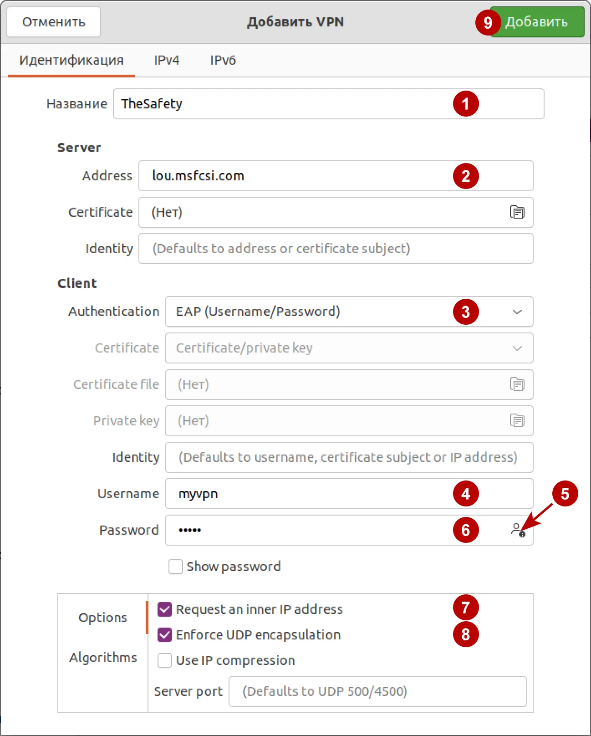
Task: Open the IPv6 tab
Action: point(223,60)
